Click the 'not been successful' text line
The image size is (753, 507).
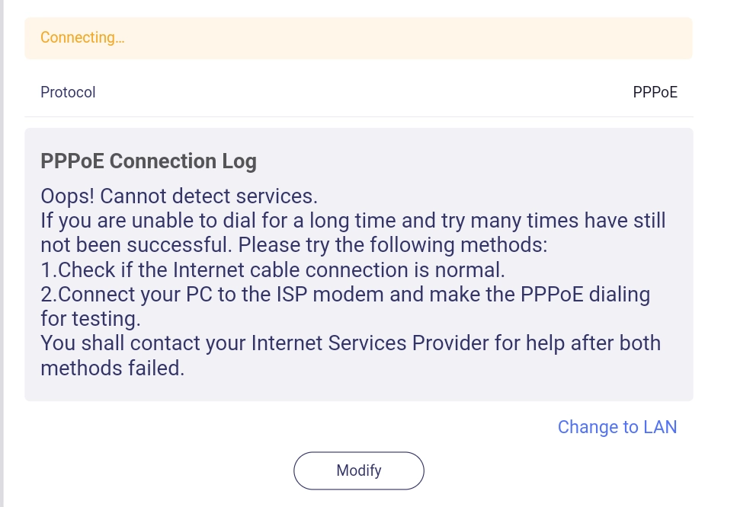(x=294, y=245)
